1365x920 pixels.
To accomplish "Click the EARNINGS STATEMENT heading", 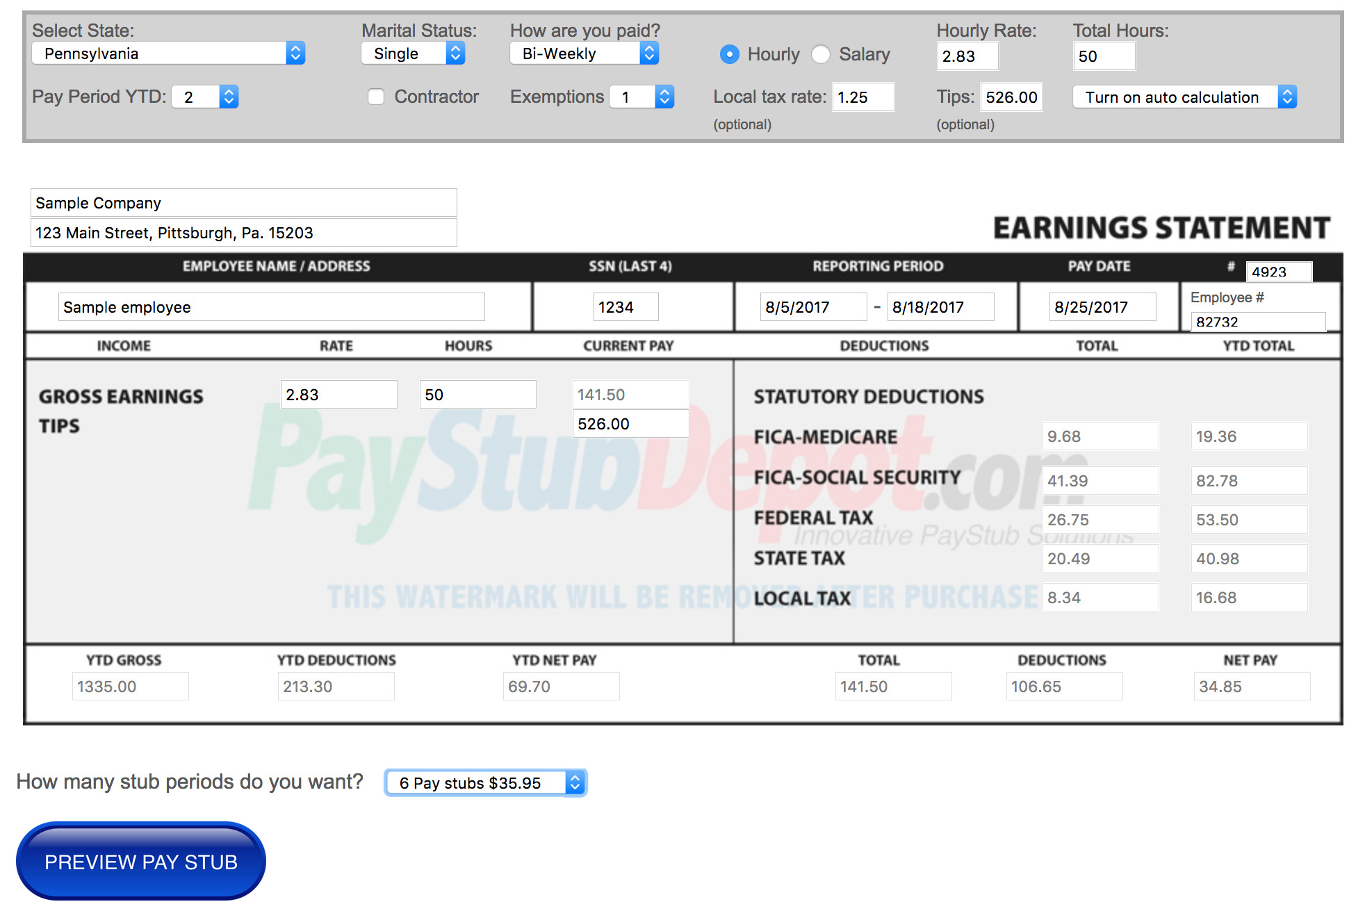I will [1161, 228].
